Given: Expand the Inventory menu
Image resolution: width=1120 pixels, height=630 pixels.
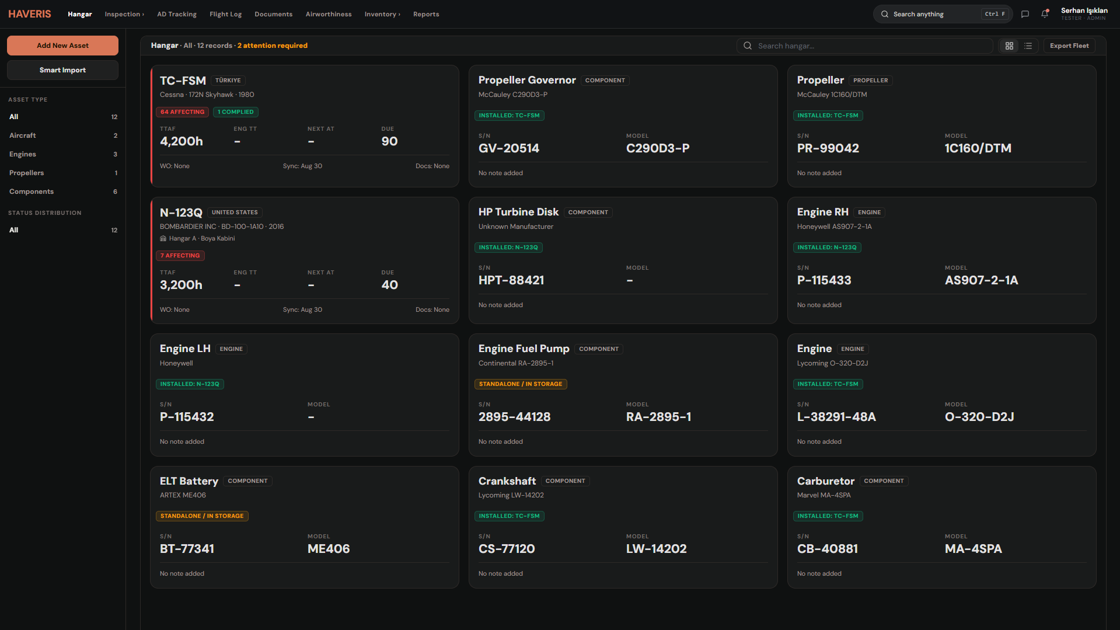Looking at the screenshot, I should (x=382, y=14).
